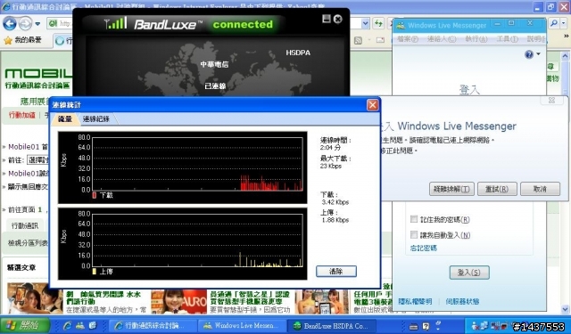
Task: Click 疑難排解(T) button in Messenger error dialog
Action: click(x=451, y=189)
